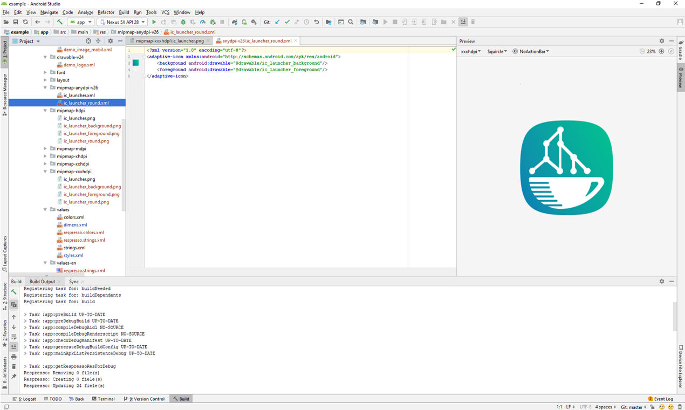
Task: Open Project panel settings gear
Action: click(x=111, y=41)
